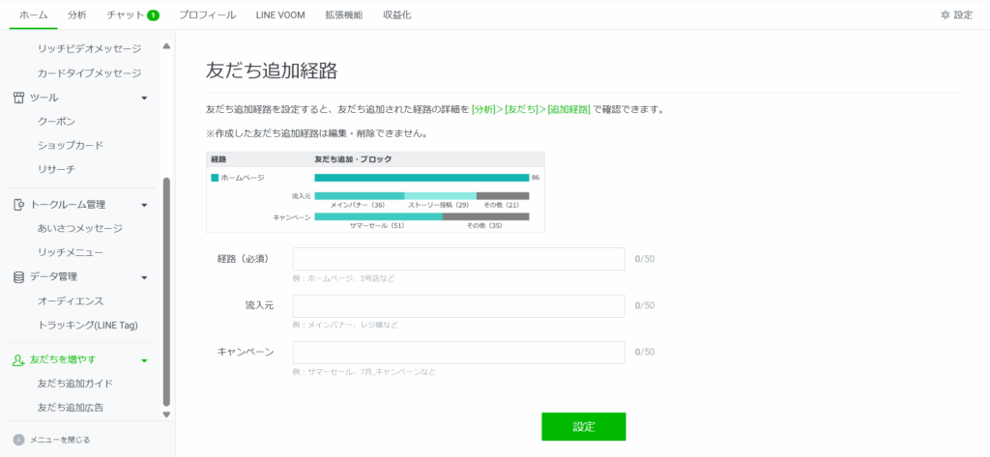Click the 経路 (必須) input field

coord(458,259)
